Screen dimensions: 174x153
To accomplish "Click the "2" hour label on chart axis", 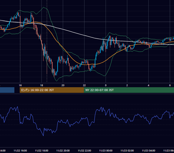I will 127,85.
